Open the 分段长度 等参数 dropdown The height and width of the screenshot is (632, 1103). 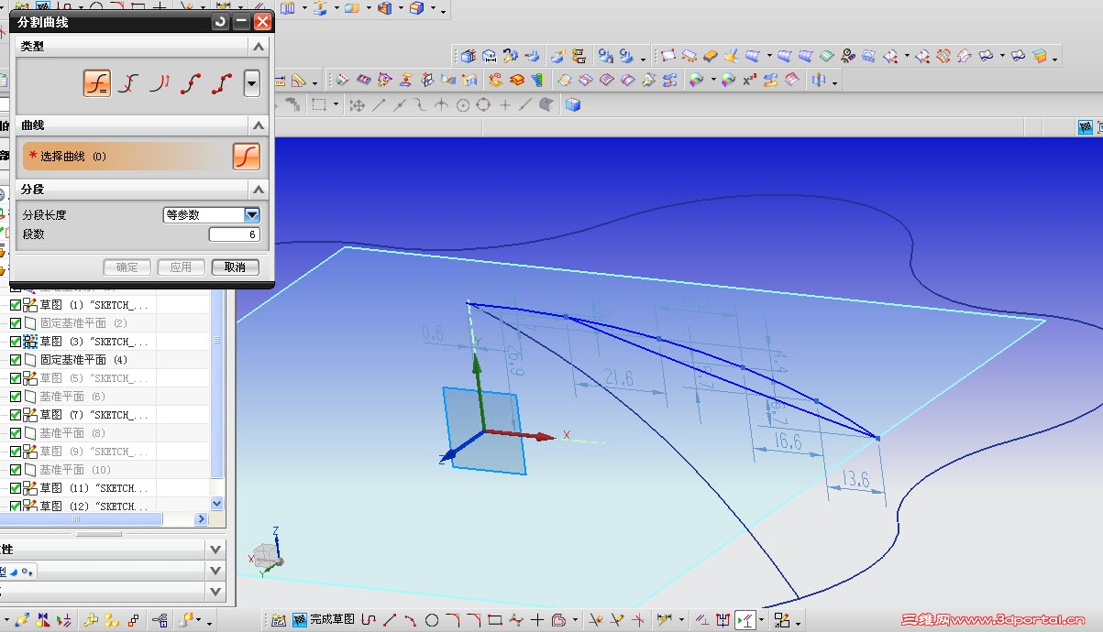(x=252, y=215)
